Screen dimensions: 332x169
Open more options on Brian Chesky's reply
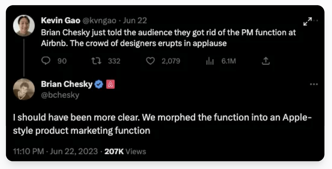314,84
